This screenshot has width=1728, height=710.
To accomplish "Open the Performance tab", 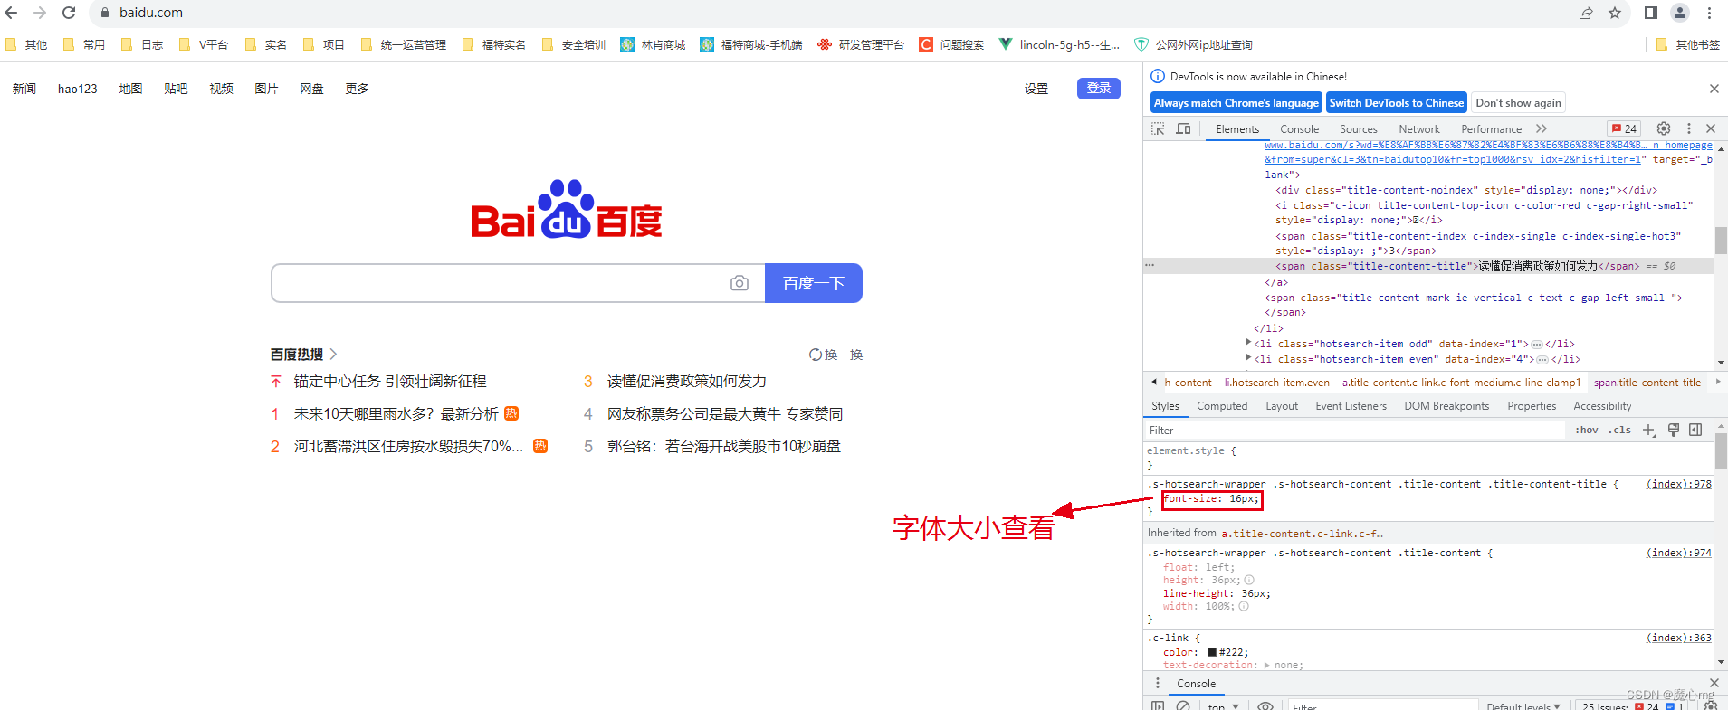I will [x=1491, y=129].
